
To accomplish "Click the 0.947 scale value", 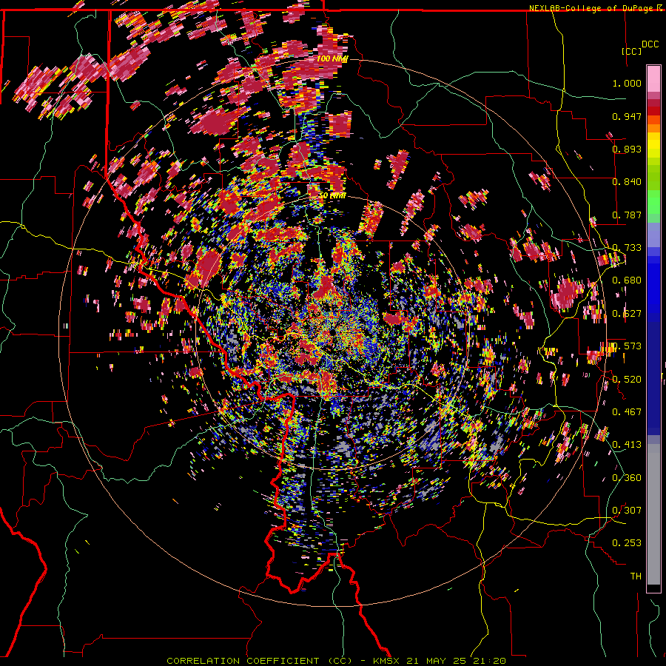I will (x=627, y=116).
